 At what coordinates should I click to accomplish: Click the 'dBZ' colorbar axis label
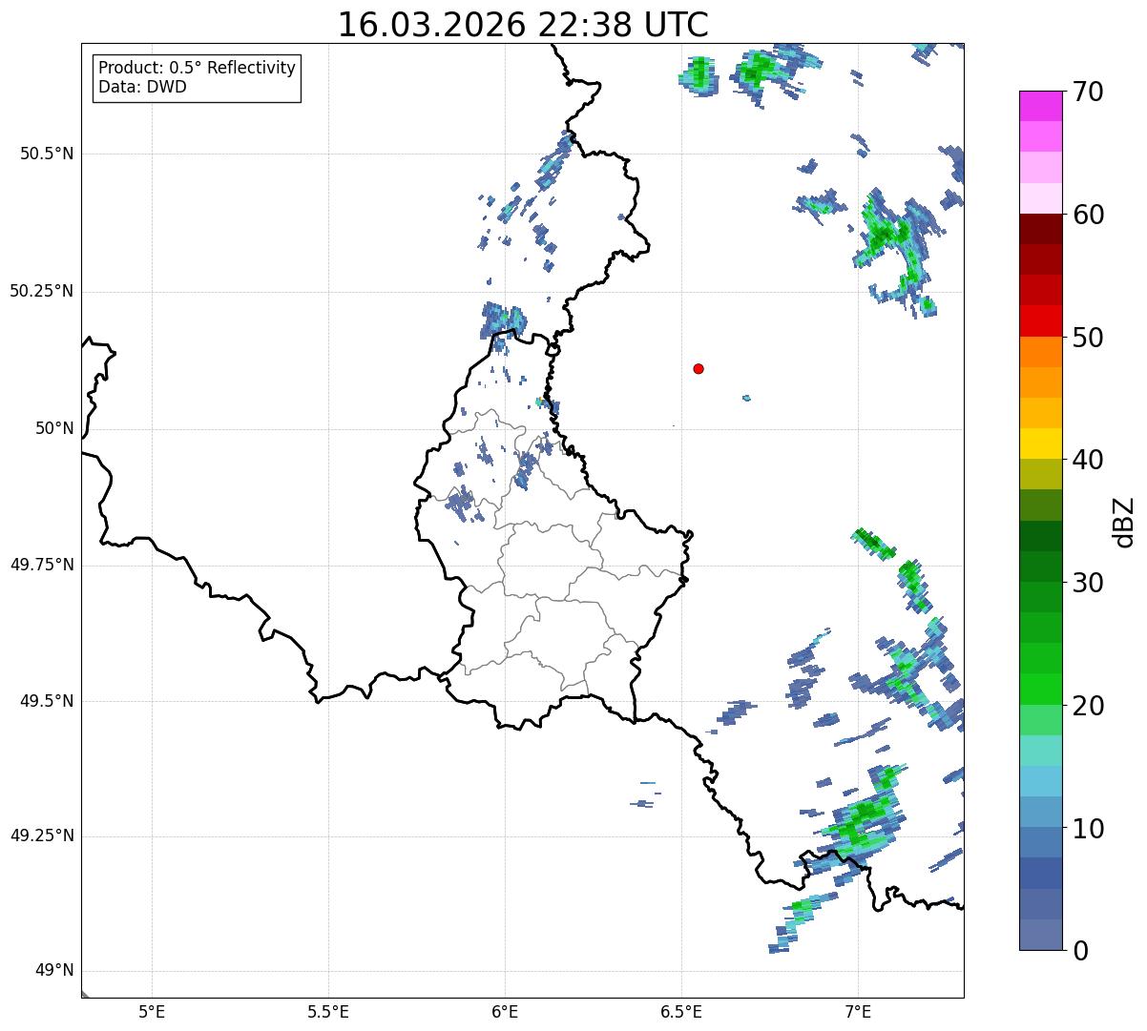(1125, 522)
